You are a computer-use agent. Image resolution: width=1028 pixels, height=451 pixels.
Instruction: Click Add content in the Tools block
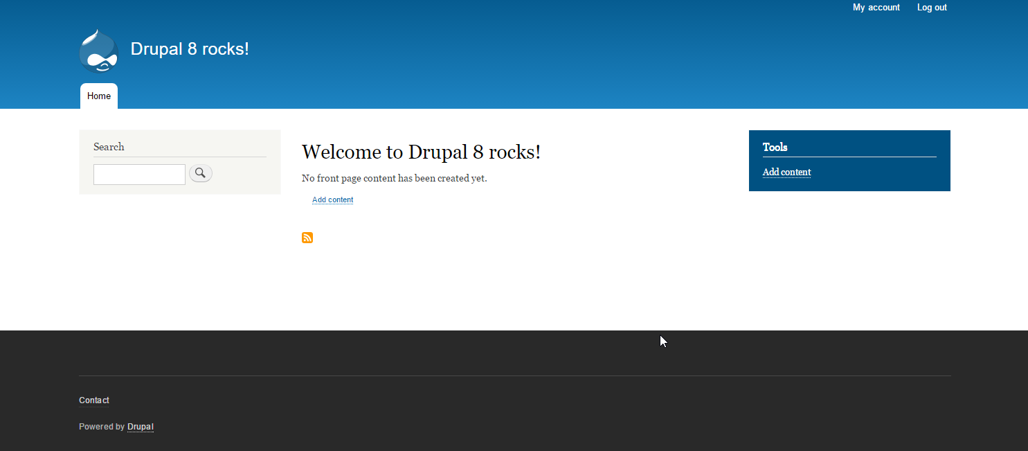(x=786, y=172)
